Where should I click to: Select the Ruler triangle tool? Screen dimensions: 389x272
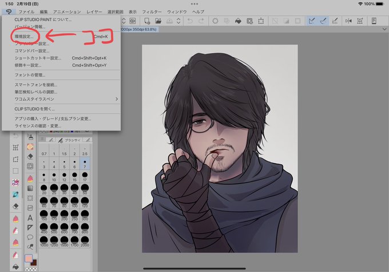tap(30, 227)
